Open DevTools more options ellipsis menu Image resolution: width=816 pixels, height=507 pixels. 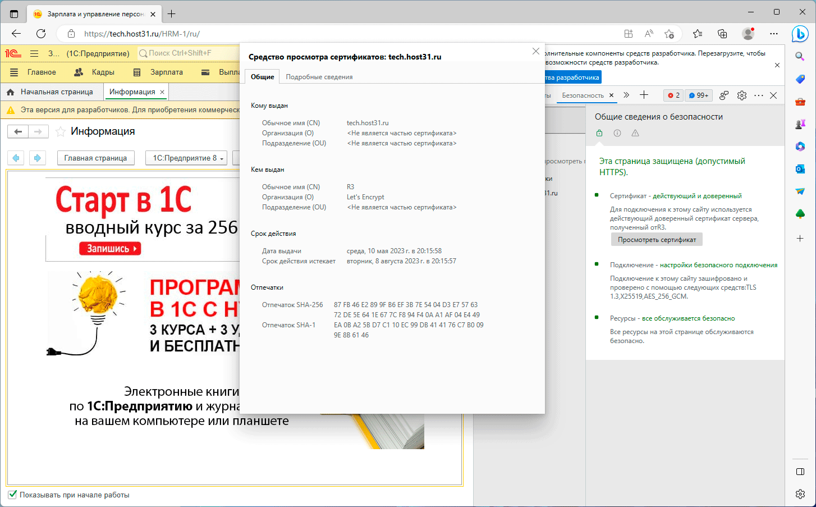pyautogui.click(x=759, y=95)
